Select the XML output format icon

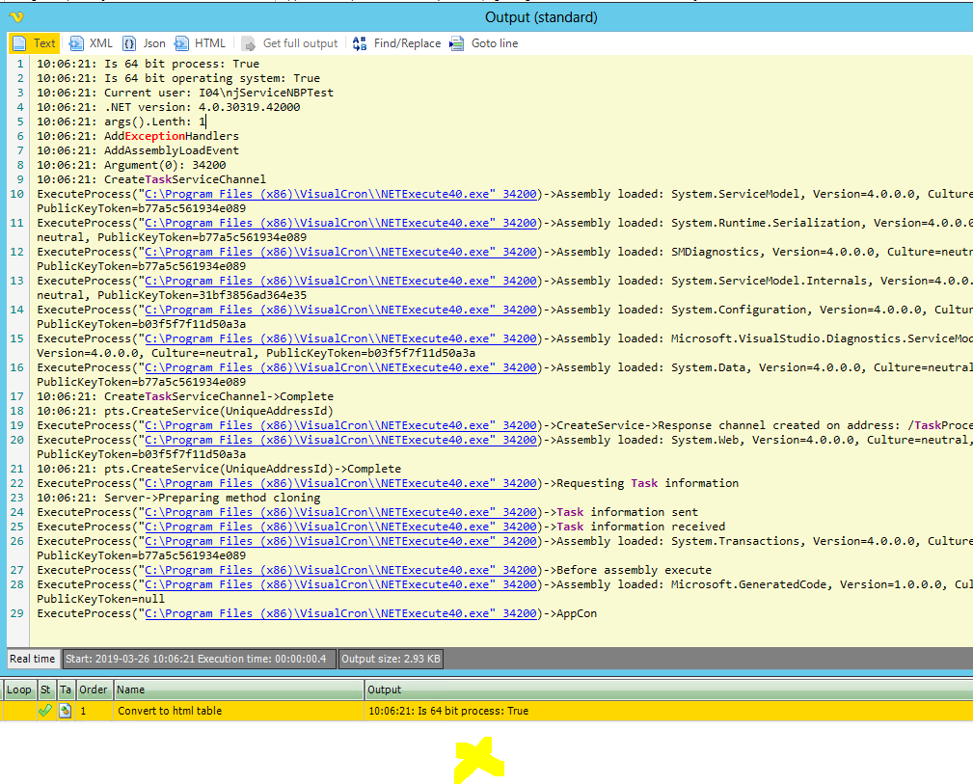[x=76, y=43]
